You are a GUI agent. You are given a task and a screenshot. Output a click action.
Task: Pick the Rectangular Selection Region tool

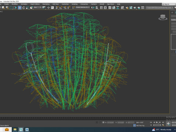[x=11, y=8]
